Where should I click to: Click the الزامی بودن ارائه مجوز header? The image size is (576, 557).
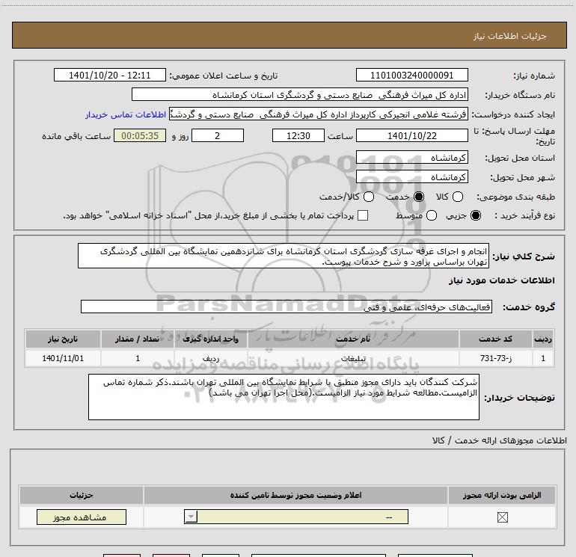tap(502, 495)
